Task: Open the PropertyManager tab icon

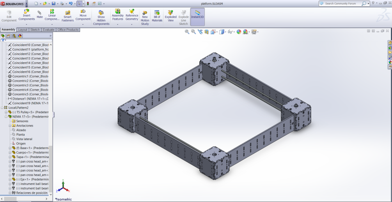Action: click(x=8, y=36)
